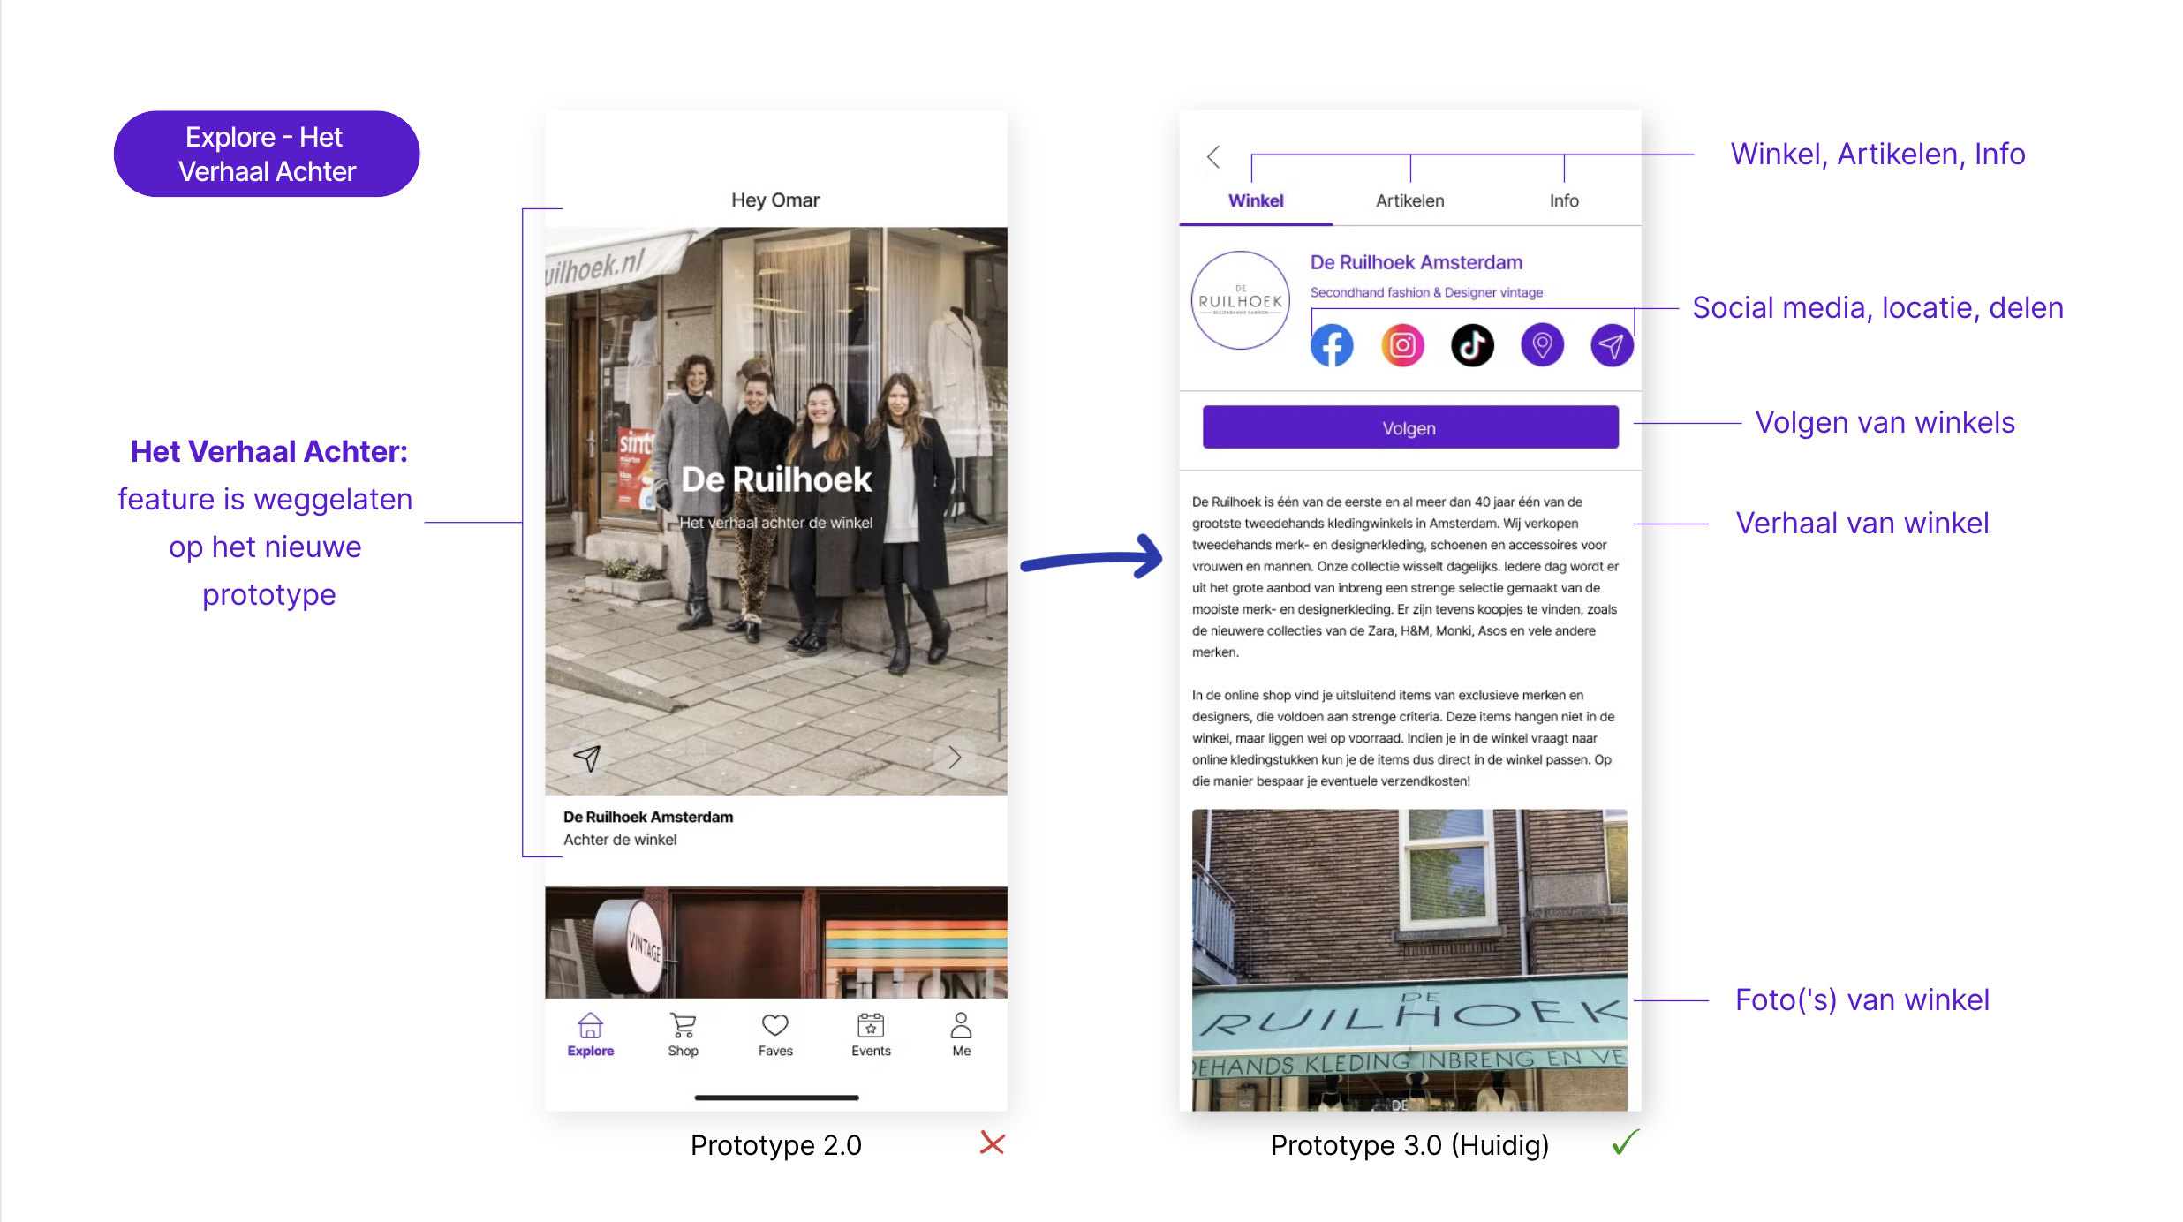Open the Instagram icon for De Ruilhoek
This screenshot has height=1222, width=2183.
(1402, 345)
